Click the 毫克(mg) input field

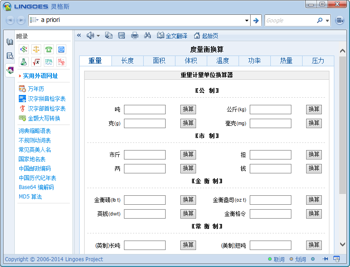click(x=270, y=123)
